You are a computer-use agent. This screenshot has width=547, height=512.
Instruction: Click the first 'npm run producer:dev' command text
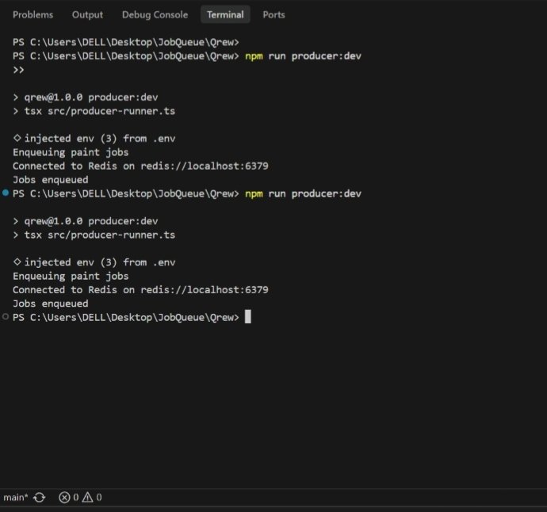click(303, 56)
